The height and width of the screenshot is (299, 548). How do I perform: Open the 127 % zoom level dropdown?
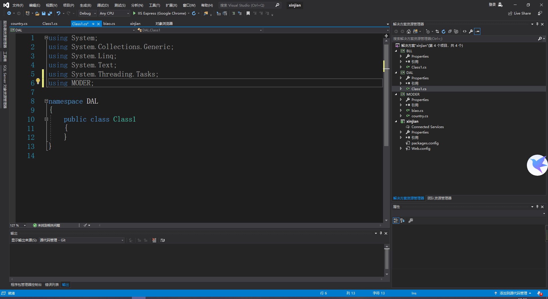18,225
